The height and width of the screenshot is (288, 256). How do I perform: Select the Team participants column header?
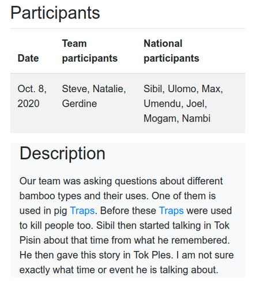(90, 51)
